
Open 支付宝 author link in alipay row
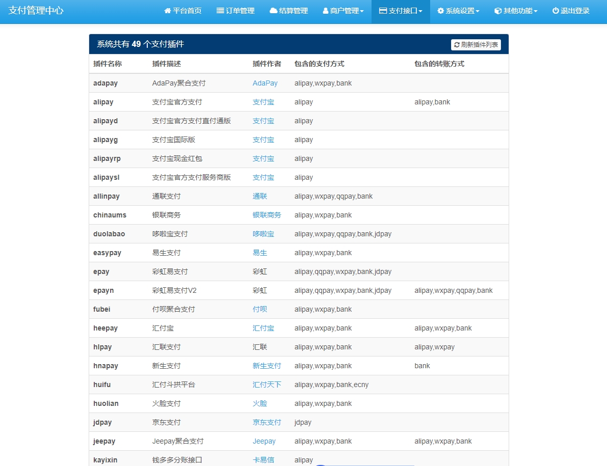pos(263,102)
